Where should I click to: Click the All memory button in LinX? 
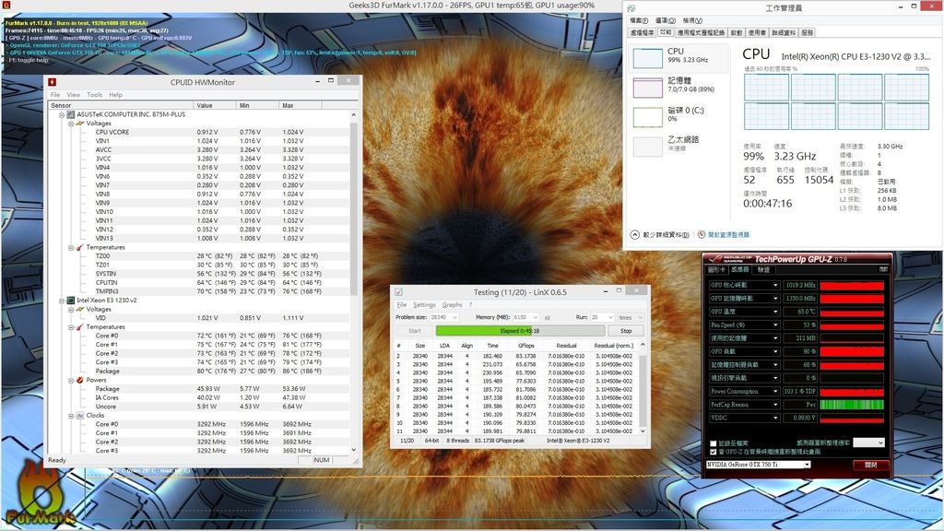(548, 317)
